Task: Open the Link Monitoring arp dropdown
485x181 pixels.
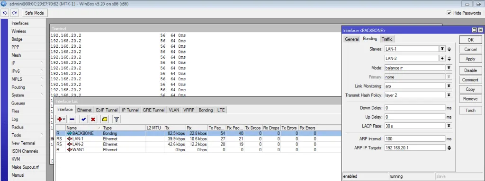Action: pyautogui.click(x=449, y=86)
